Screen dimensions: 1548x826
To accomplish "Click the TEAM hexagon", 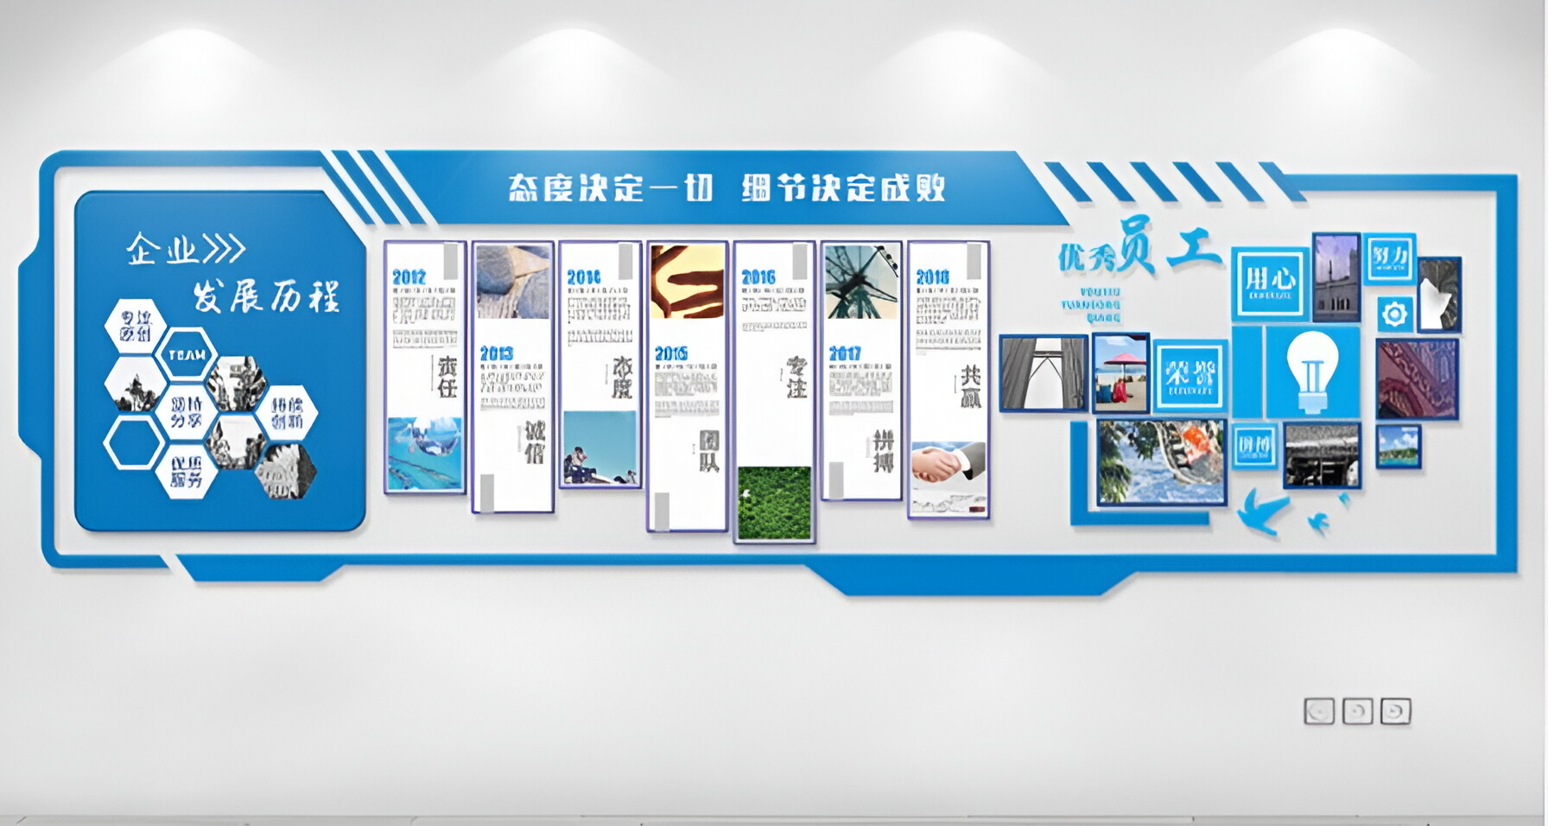I will coord(187,355).
